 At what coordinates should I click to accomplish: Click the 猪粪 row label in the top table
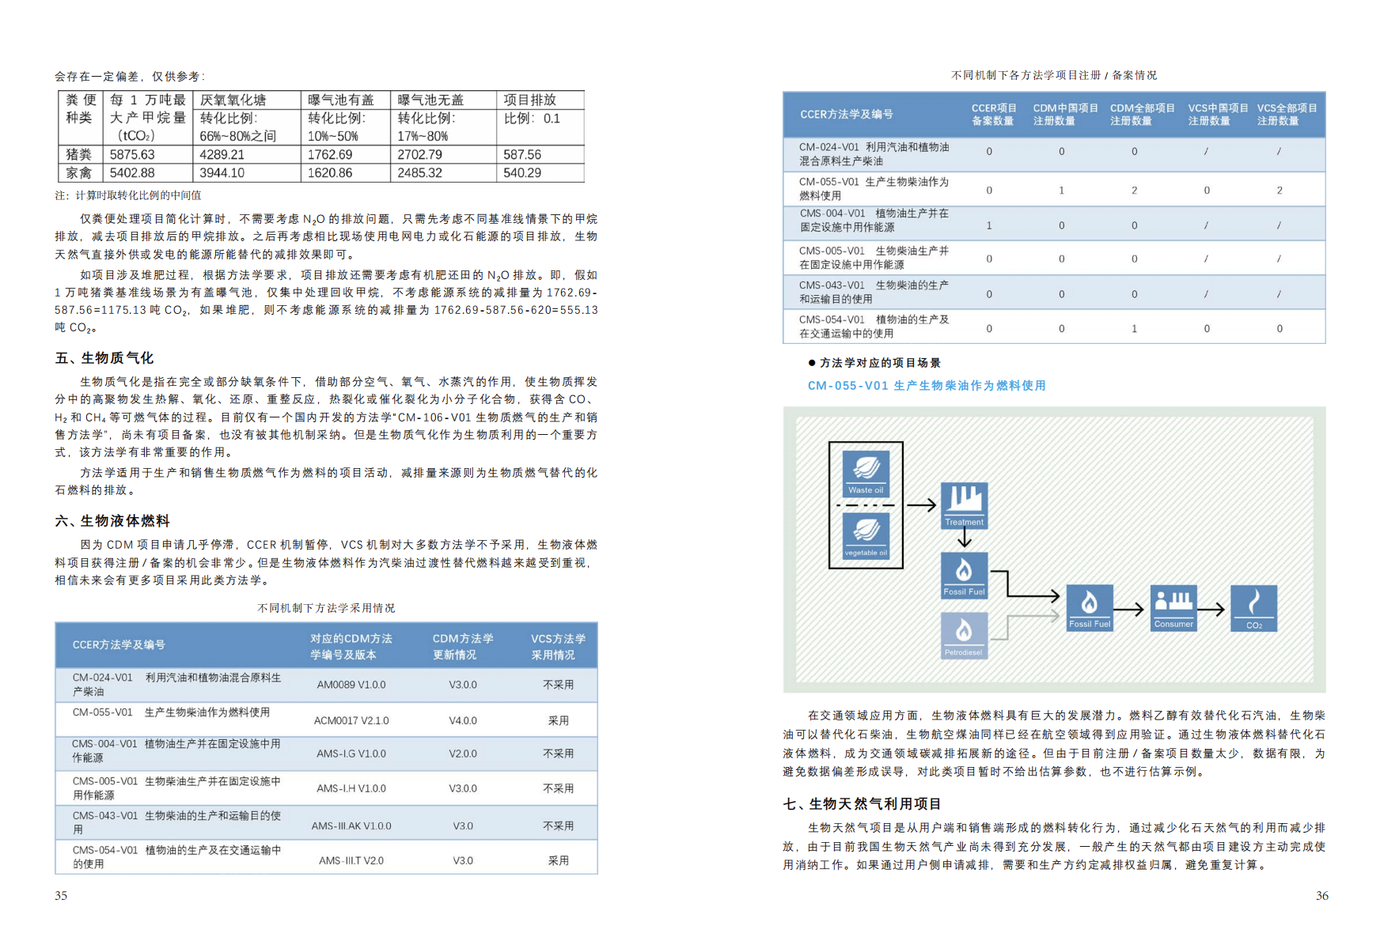(x=79, y=155)
